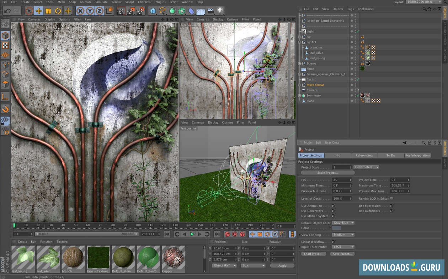This screenshot has width=448, height=279.
Task: Disable the Use Animation checkbox
Action: pyautogui.click(x=333, y=206)
